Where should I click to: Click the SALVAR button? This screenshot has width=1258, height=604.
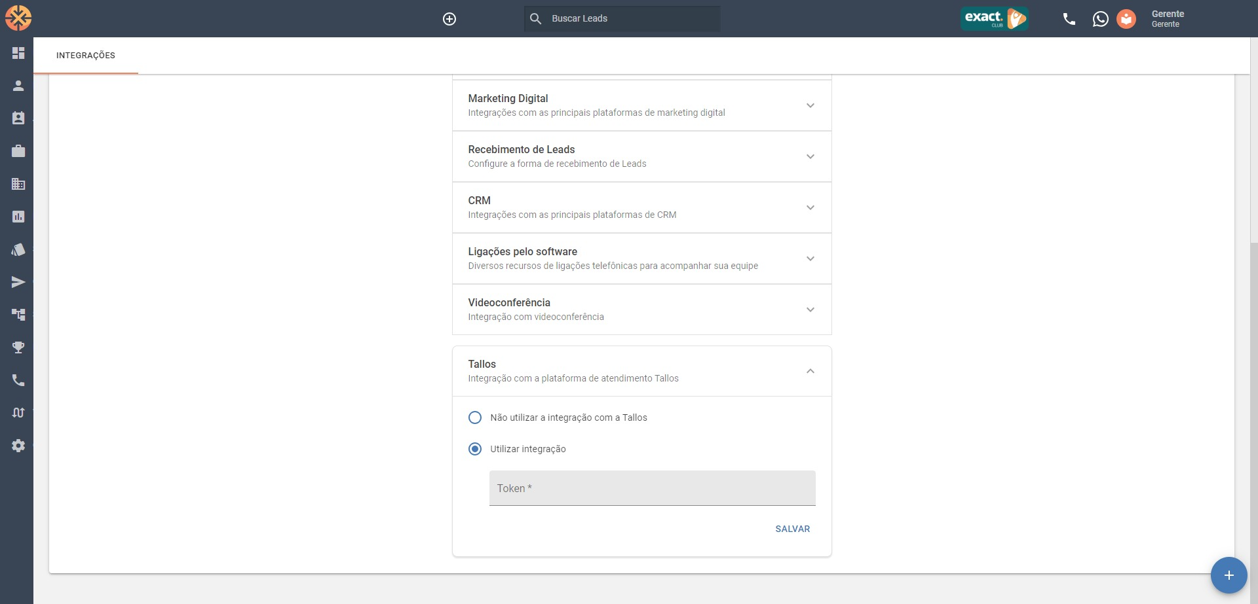tap(793, 529)
